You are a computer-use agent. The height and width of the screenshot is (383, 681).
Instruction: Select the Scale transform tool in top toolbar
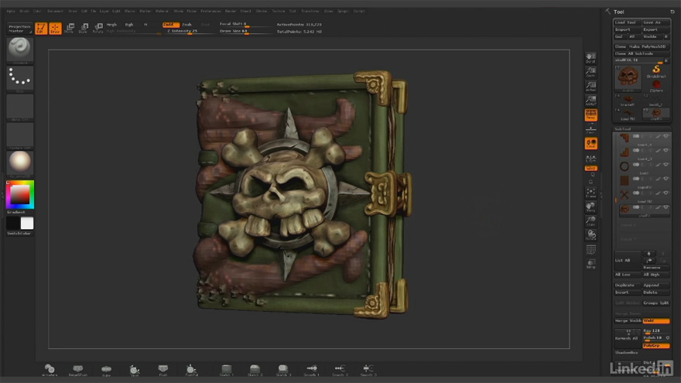click(x=84, y=29)
